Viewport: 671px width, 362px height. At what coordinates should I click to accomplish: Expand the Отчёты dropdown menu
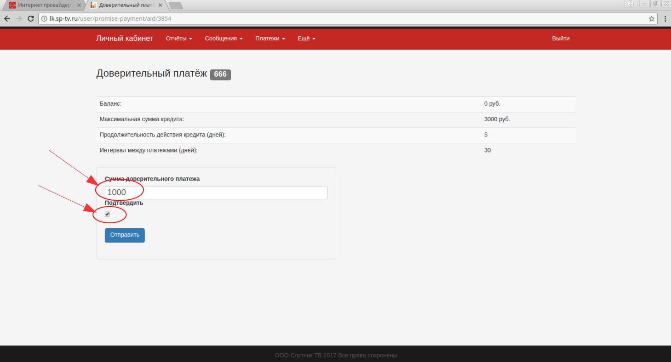pyautogui.click(x=179, y=39)
